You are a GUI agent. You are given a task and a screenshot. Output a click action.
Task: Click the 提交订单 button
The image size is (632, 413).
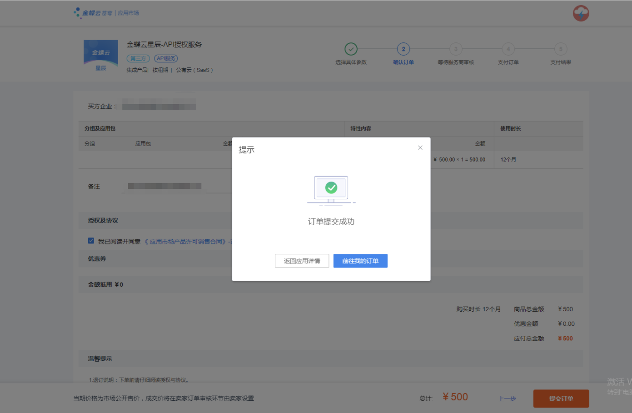(x=561, y=398)
